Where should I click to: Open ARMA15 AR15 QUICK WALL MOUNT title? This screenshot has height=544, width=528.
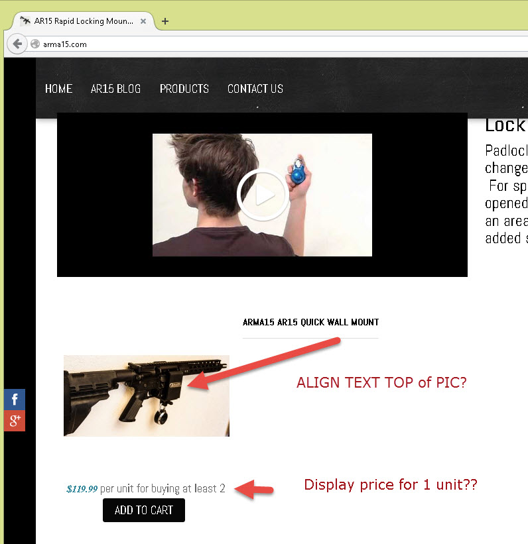pos(310,322)
